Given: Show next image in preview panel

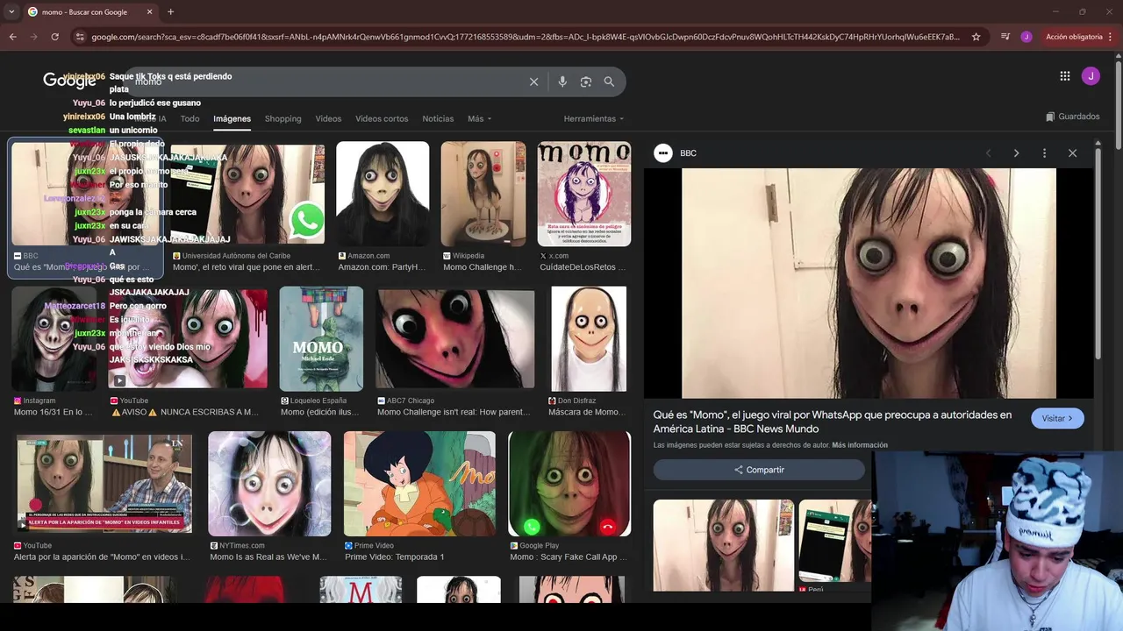Looking at the screenshot, I should pyautogui.click(x=1016, y=153).
